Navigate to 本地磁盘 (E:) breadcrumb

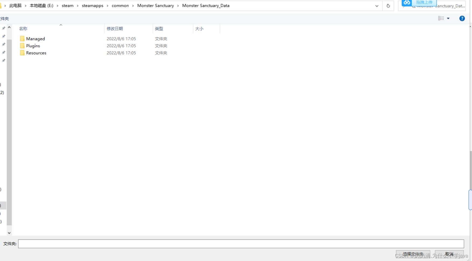[42, 6]
